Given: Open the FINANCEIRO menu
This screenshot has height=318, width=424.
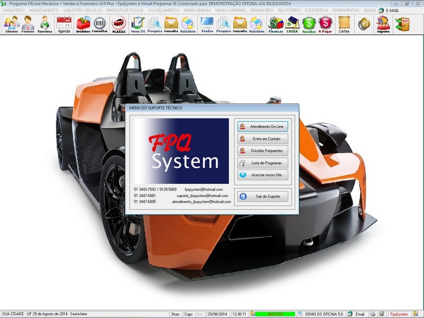Looking at the screenshot, I should point(262,10).
